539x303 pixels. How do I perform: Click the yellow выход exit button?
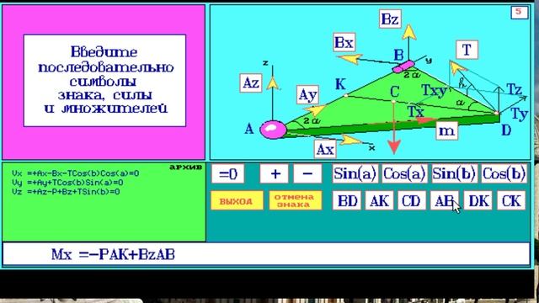click(237, 200)
